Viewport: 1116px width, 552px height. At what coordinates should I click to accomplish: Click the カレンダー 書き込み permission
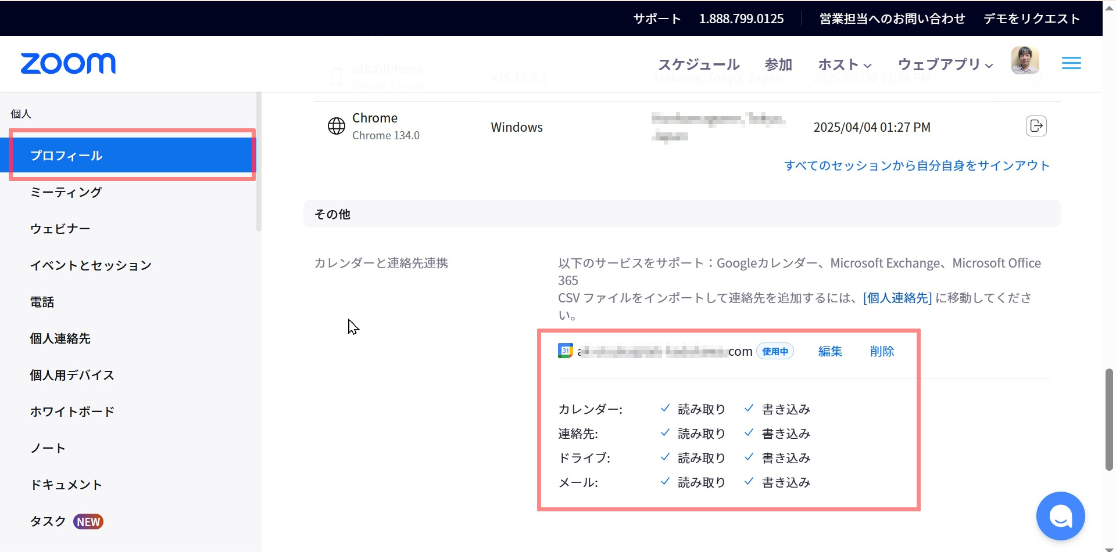pos(777,409)
